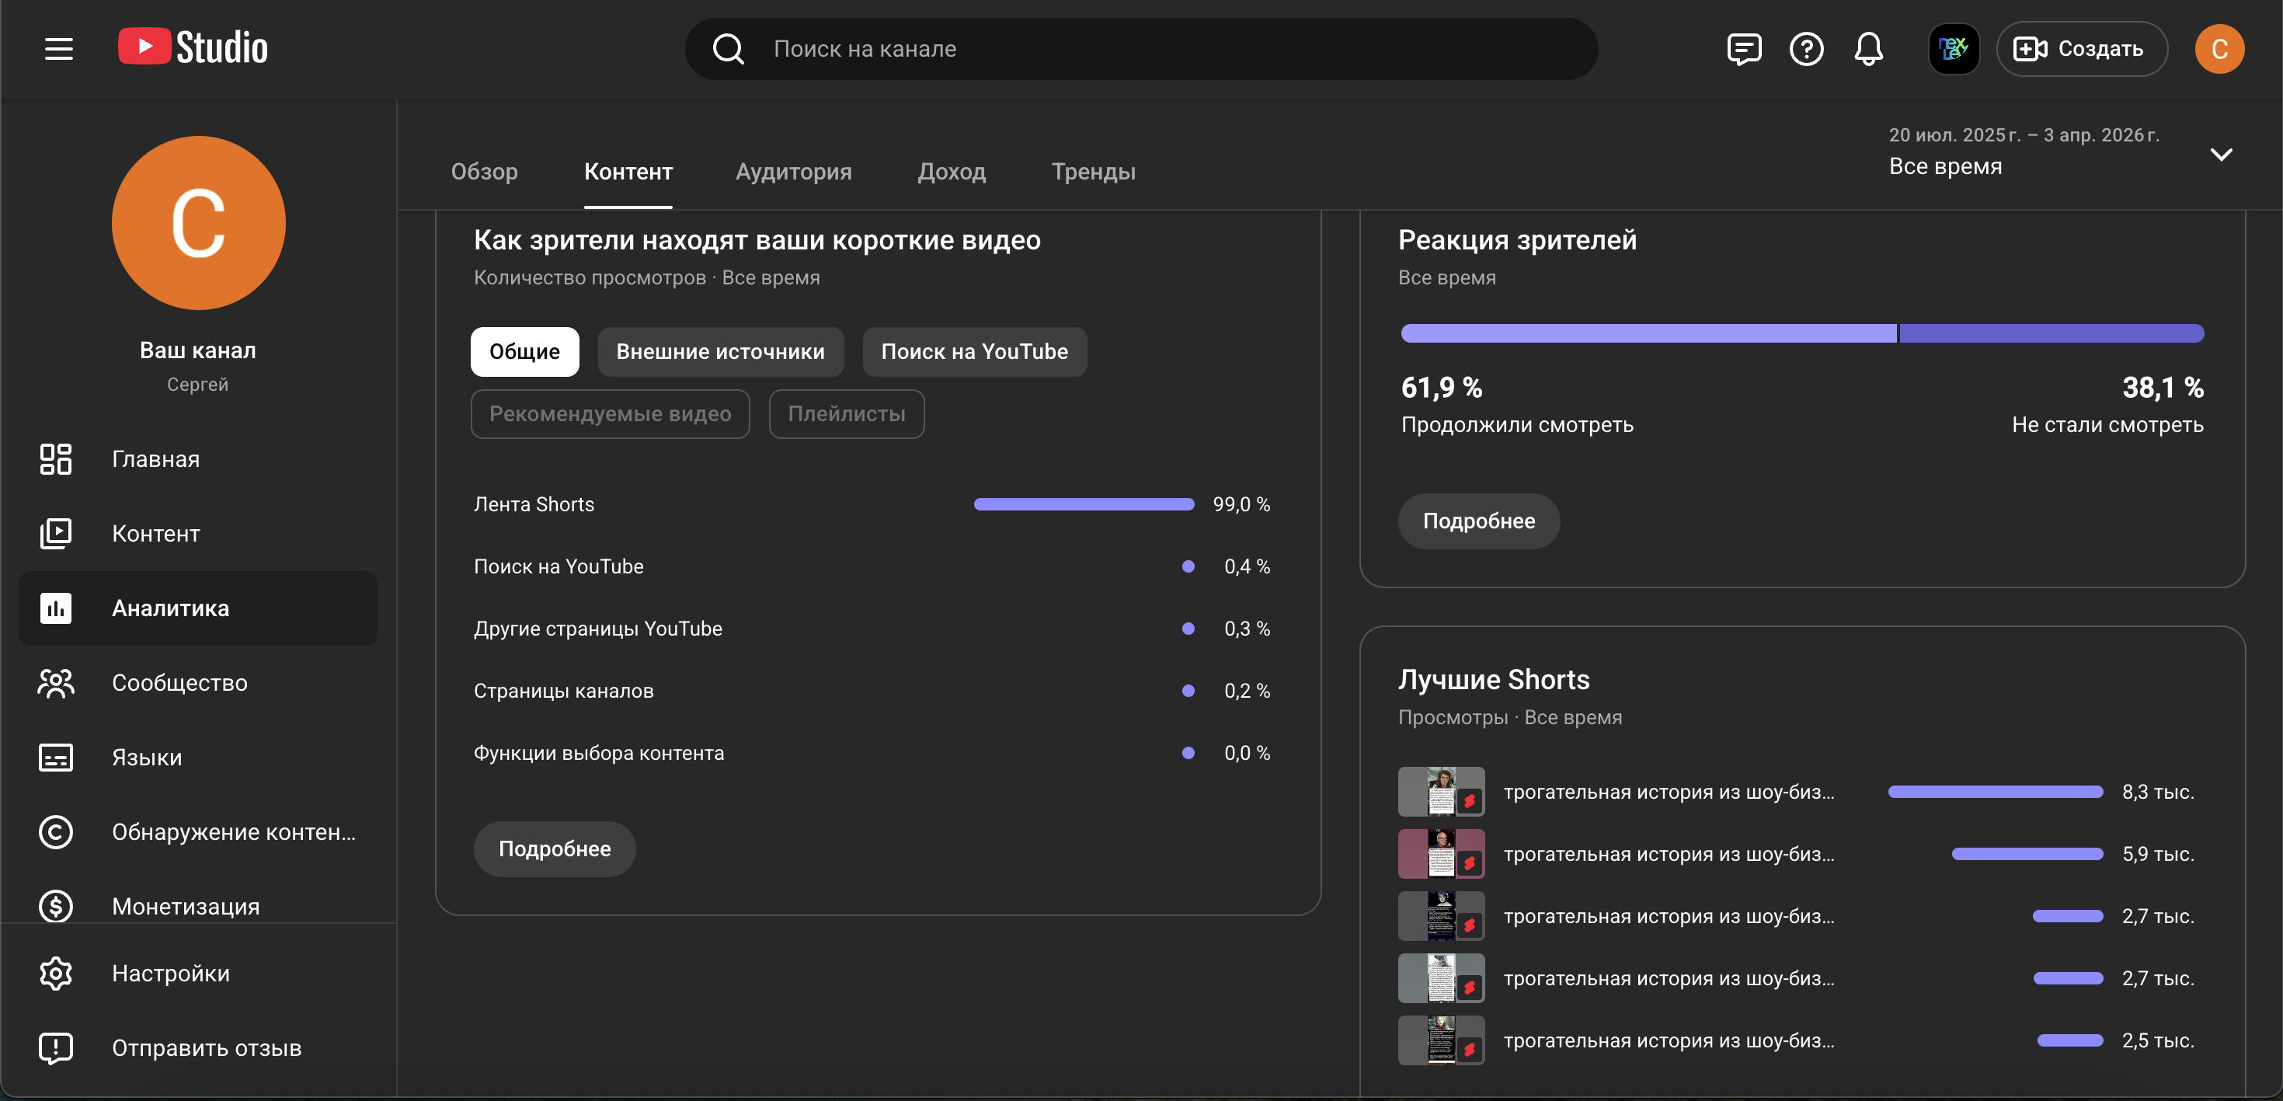Select the Внешние источники filter chip
Viewport: 2283px width, 1101px height.
tap(719, 352)
